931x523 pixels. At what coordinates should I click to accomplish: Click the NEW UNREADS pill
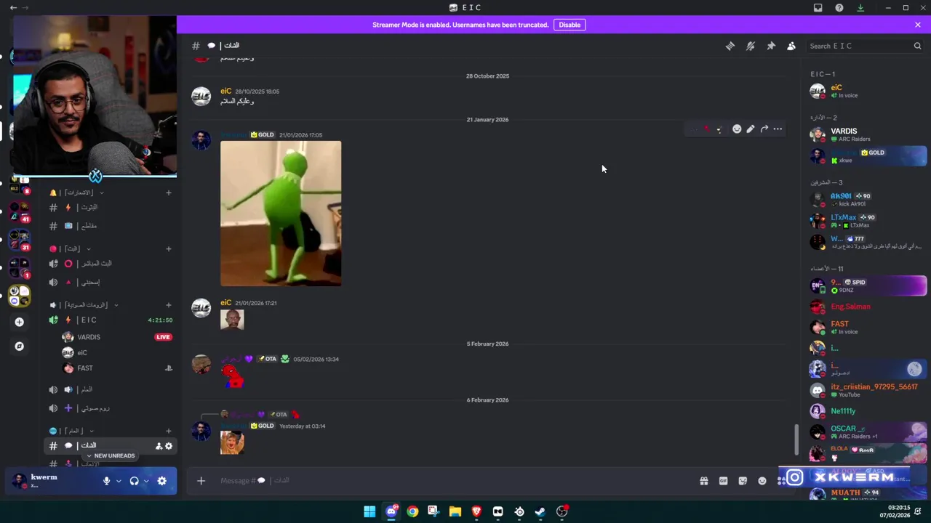pyautogui.click(x=110, y=455)
